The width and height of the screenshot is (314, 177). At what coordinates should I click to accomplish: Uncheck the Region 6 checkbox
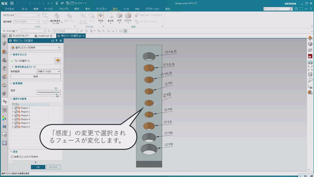click(x=16, y=127)
